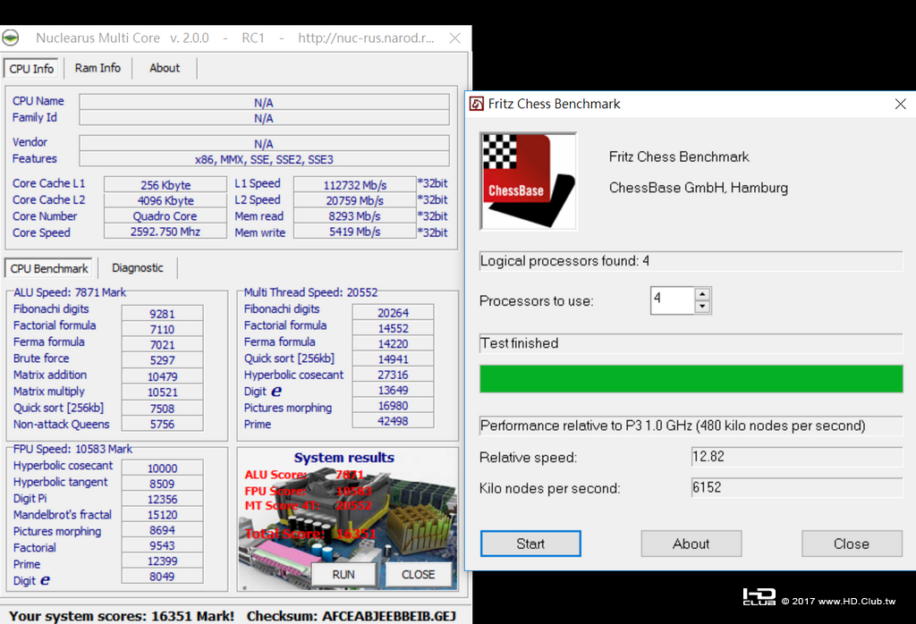The width and height of the screenshot is (916, 624).
Task: Select the CPU Benchmark tab
Action: (49, 268)
